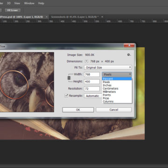Expand the Dimensions unit dropdown arrow
Screen dimensions: 168x168
pos(87,62)
